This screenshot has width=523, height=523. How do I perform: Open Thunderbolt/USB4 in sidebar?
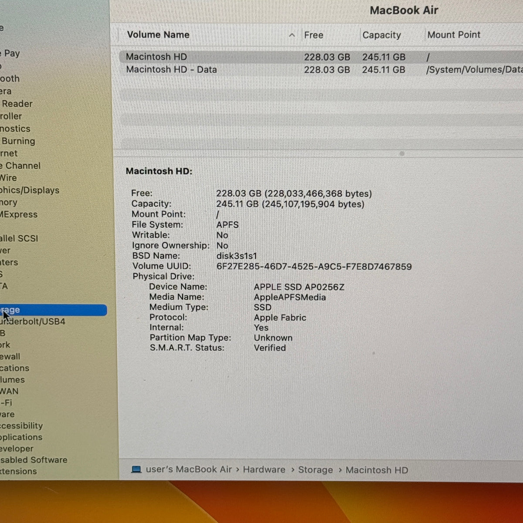click(33, 322)
